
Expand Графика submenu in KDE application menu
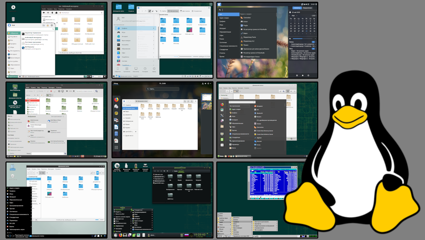point(135,28)
